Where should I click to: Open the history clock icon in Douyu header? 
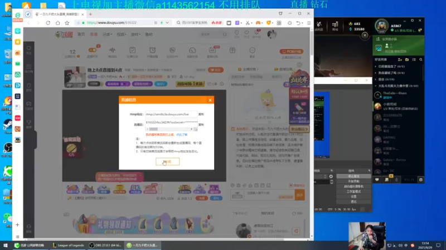click(x=236, y=33)
